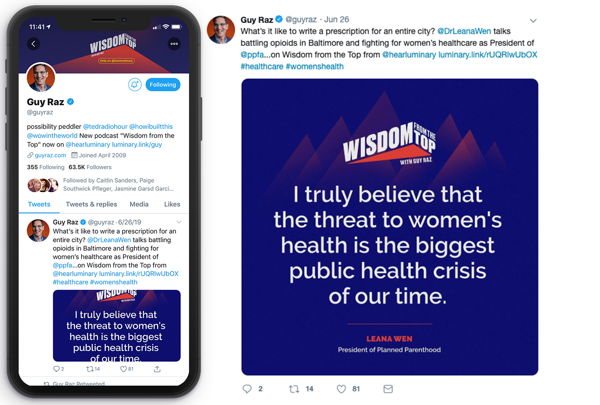This screenshot has width=600, height=405.
Task: Share the tweet via phone share icon
Action: pos(157,369)
